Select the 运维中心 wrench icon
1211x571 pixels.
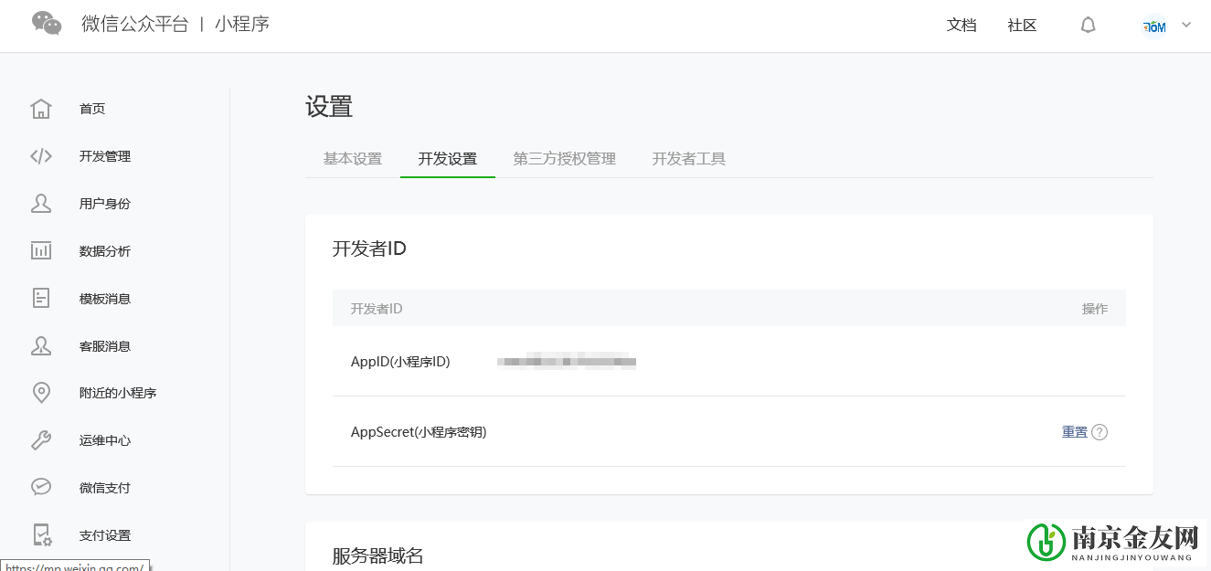[x=41, y=439]
